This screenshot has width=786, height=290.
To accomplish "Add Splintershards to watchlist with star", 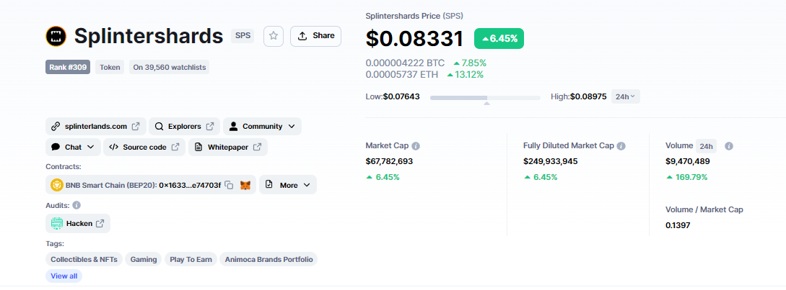I will tap(274, 36).
